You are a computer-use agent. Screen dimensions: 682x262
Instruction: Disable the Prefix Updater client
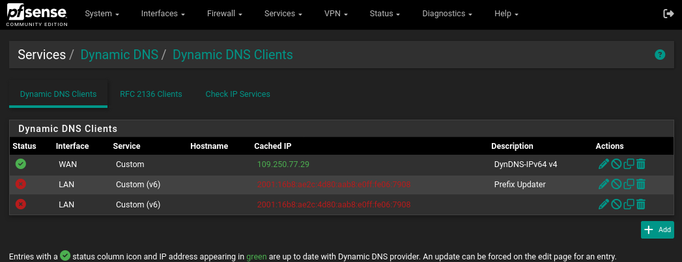pyautogui.click(x=616, y=185)
